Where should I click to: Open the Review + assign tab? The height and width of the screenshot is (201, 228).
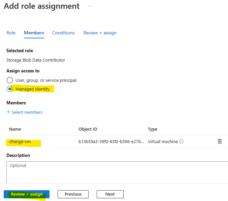point(100,33)
